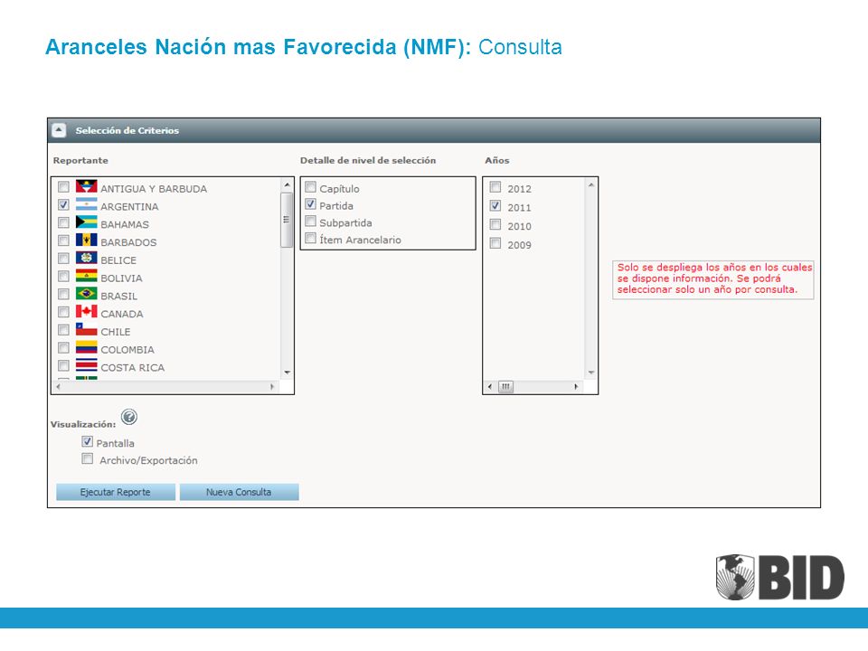The height and width of the screenshot is (651, 868).
Task: Click the Brasil flag icon
Action: 87,294
